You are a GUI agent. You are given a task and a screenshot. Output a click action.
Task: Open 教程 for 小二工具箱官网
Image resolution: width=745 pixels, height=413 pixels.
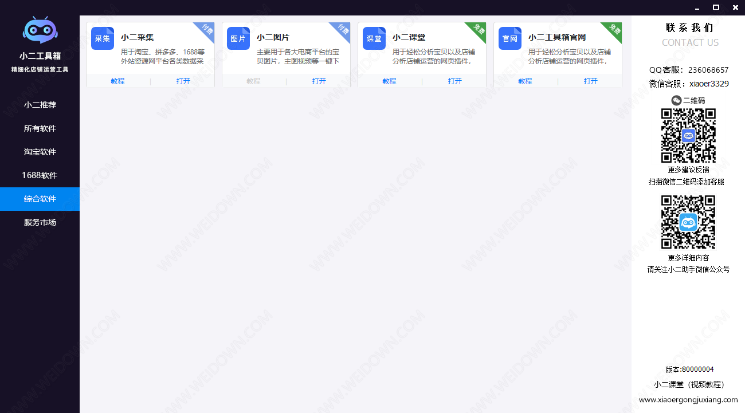point(526,81)
